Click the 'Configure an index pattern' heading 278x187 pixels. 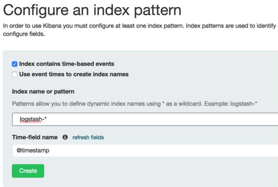(x=92, y=10)
